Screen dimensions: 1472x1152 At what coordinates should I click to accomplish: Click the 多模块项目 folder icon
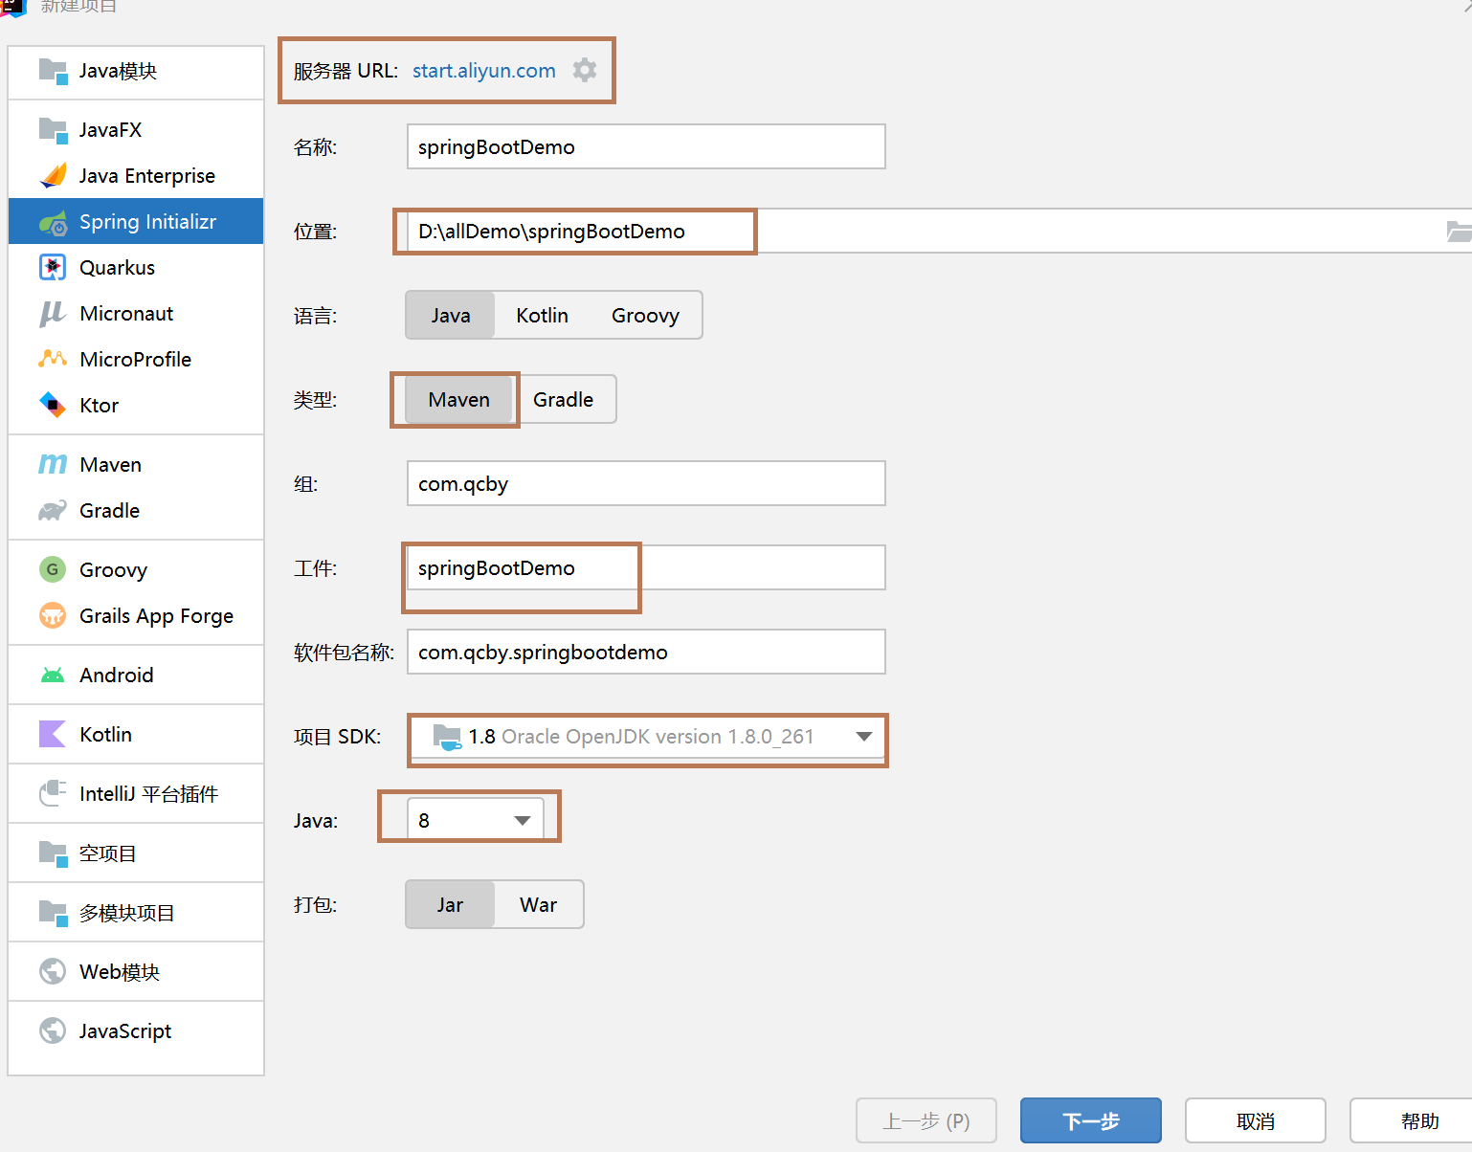53,913
